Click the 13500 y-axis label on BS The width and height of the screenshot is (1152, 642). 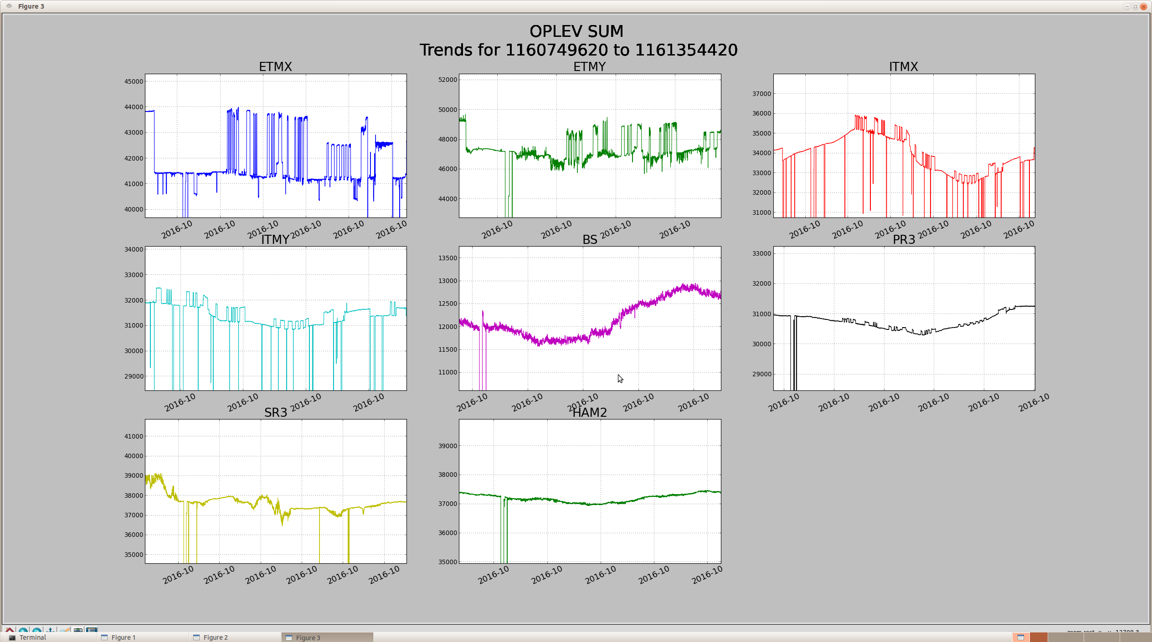(x=447, y=258)
